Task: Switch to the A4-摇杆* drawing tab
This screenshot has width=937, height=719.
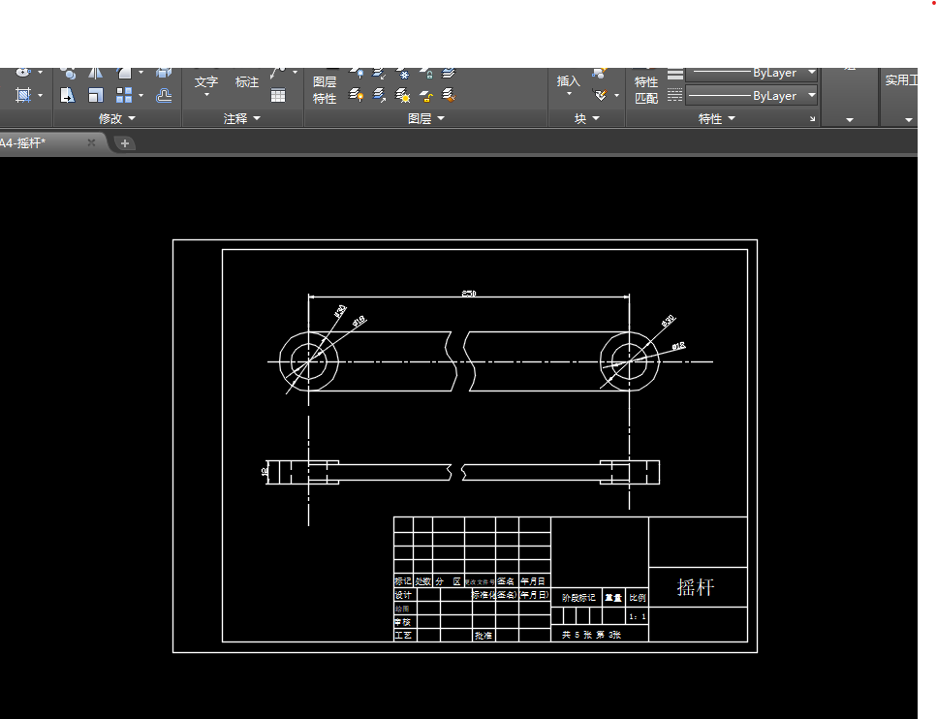Action: (47, 143)
